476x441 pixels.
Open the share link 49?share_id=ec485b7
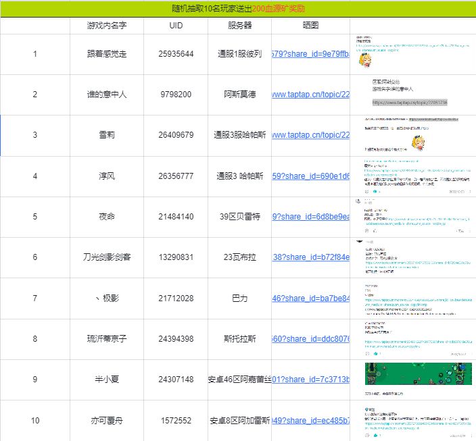click(x=310, y=421)
